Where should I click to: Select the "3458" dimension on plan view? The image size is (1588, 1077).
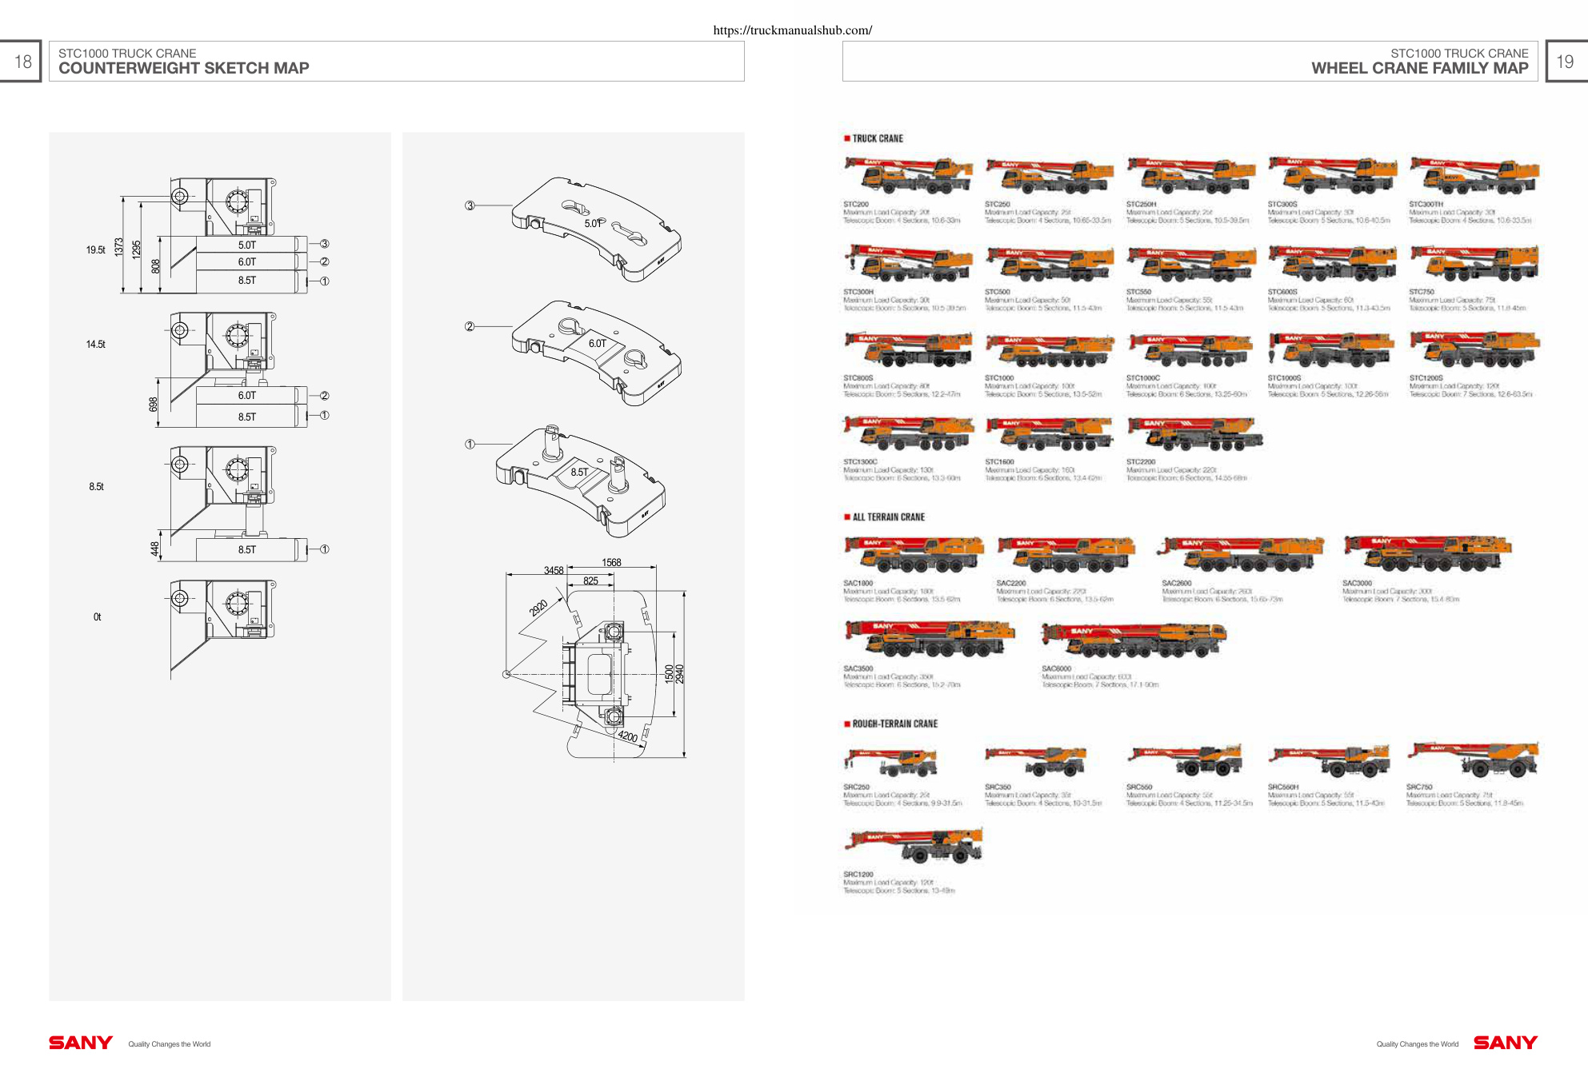click(x=554, y=571)
